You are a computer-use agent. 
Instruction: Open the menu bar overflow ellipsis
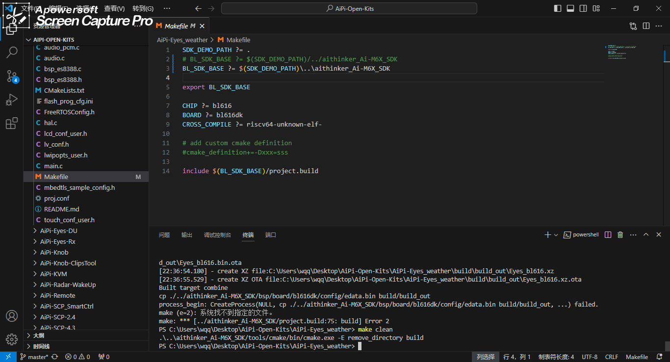point(167,8)
